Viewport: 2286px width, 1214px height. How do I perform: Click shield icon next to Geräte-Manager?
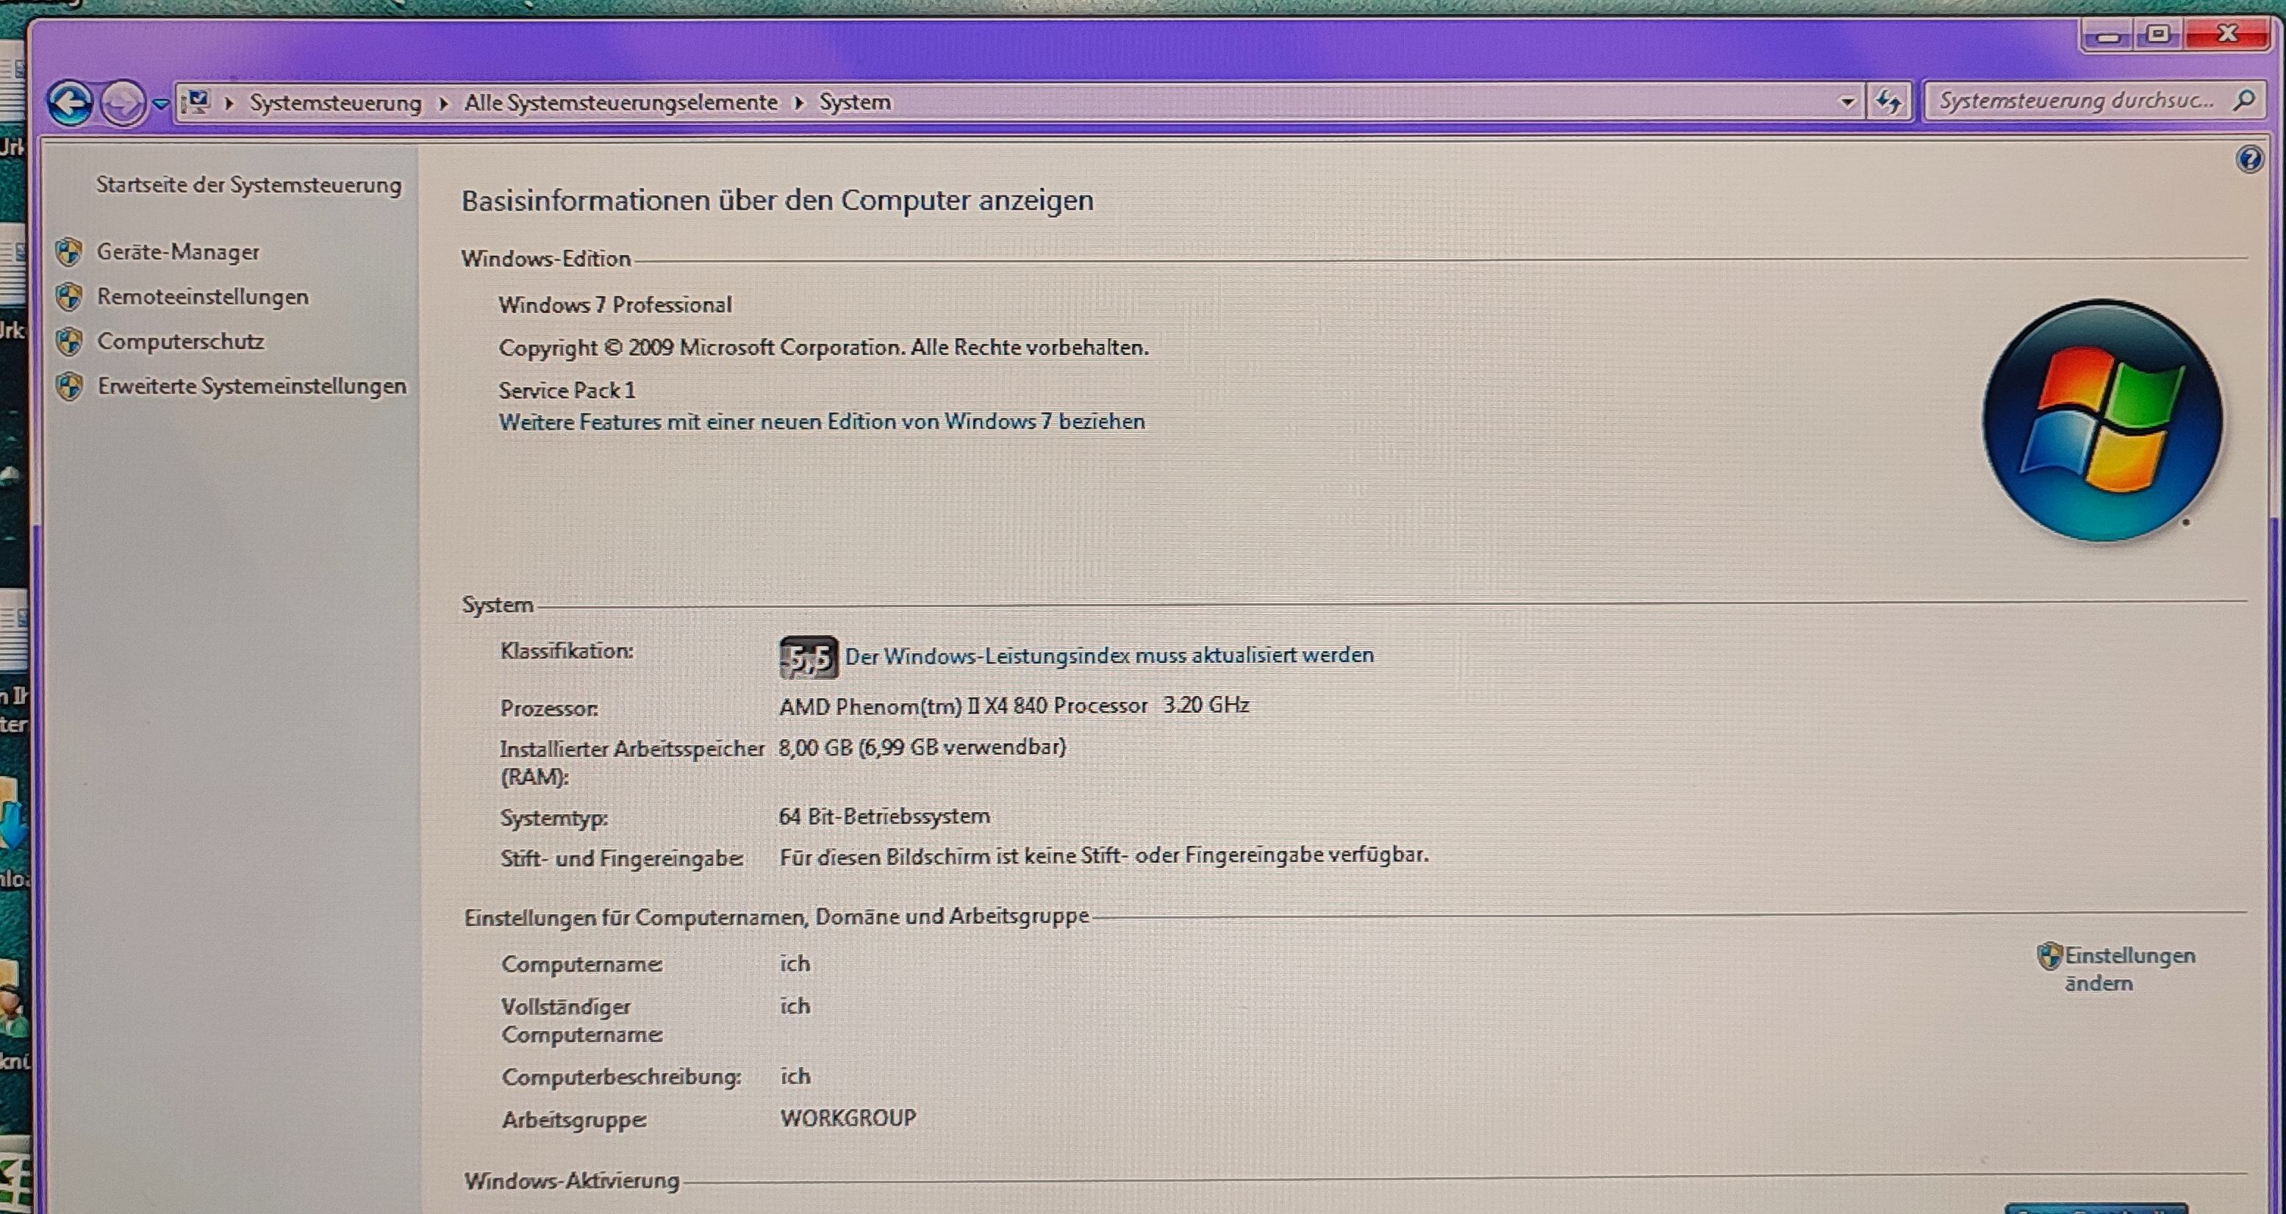(x=69, y=252)
